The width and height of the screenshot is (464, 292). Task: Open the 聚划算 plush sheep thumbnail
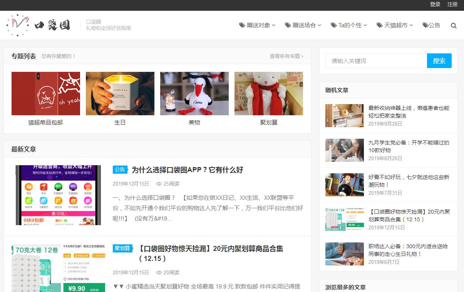click(269, 93)
